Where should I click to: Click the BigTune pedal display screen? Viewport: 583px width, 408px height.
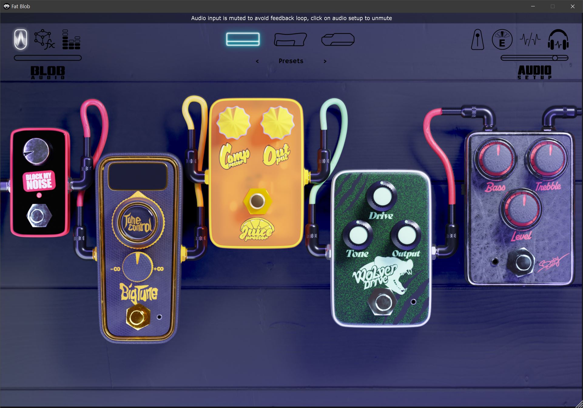point(138,176)
